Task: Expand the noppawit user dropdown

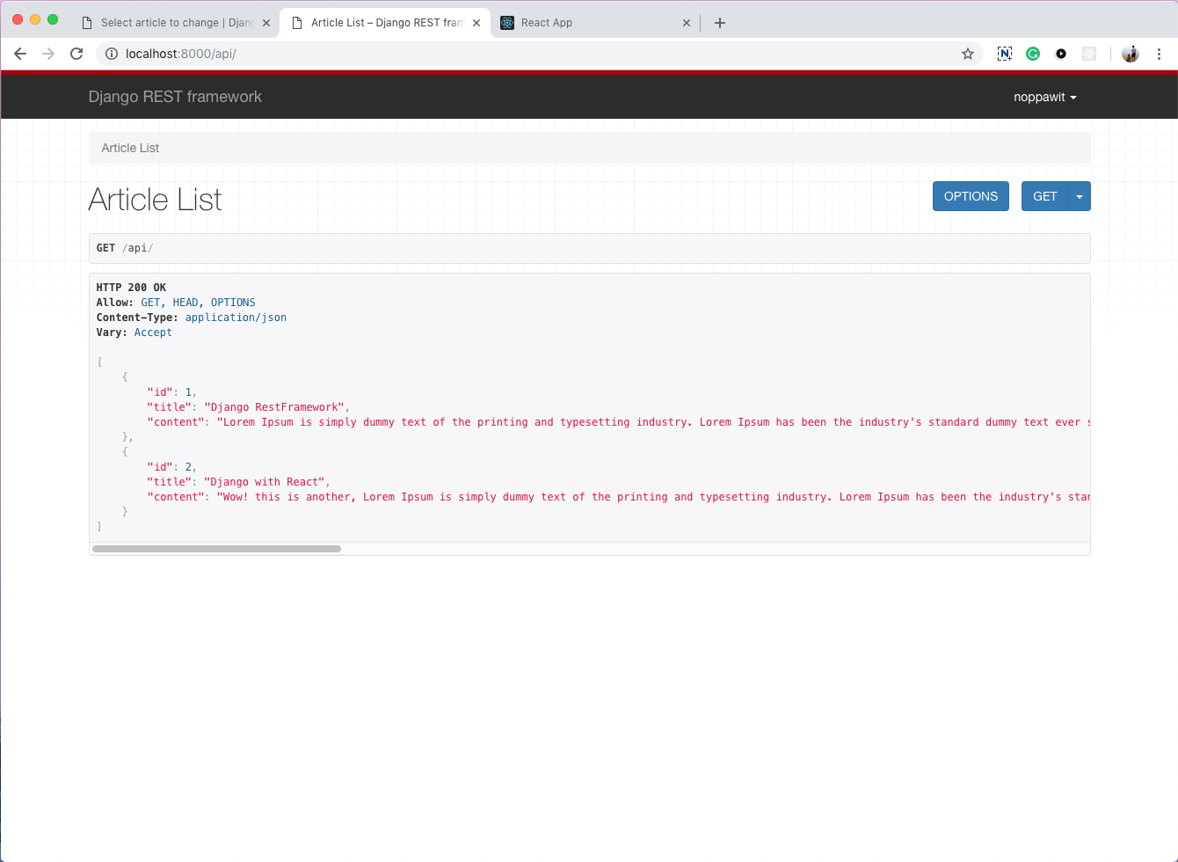Action: (x=1045, y=97)
